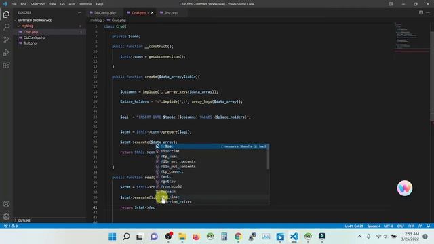Click the feedback icon in status bar
This screenshot has width=434, height=244.
pyautogui.click(x=420, y=226)
